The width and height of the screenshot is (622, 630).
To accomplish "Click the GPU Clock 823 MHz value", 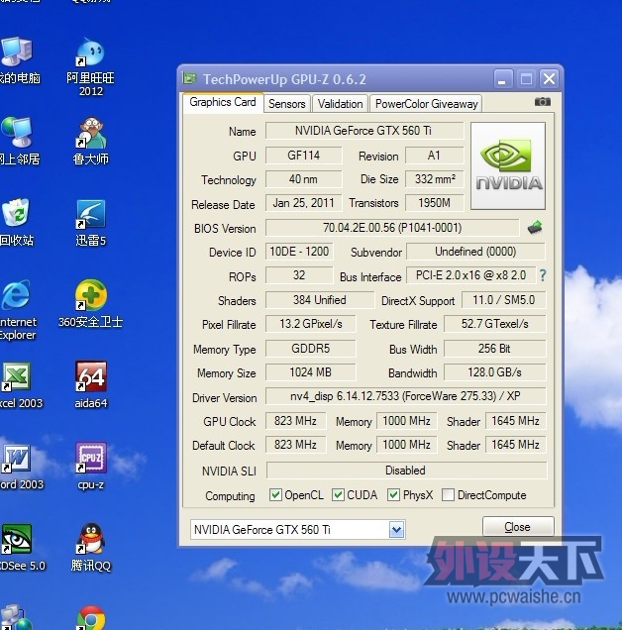I will coord(296,421).
